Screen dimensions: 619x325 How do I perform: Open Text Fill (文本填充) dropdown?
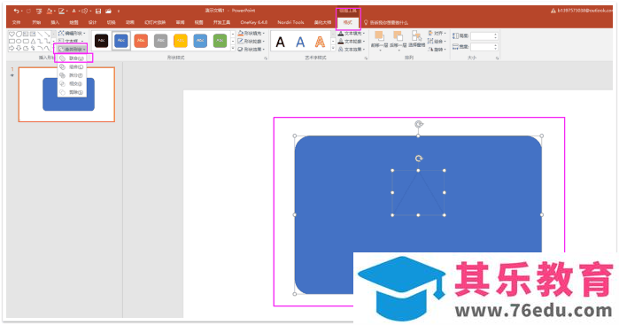click(352, 34)
